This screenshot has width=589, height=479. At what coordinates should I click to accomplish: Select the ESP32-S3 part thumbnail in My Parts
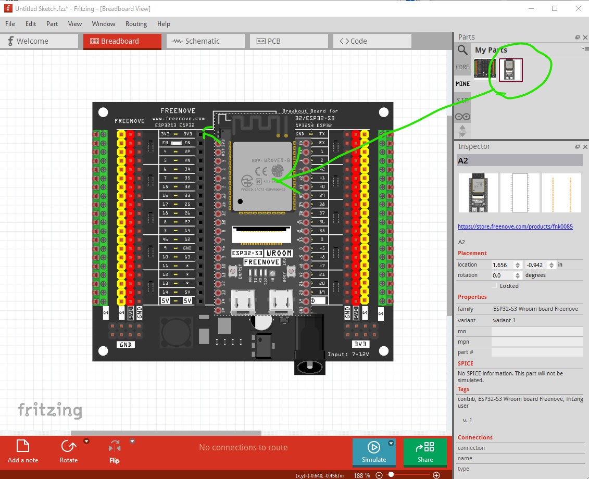coord(510,70)
